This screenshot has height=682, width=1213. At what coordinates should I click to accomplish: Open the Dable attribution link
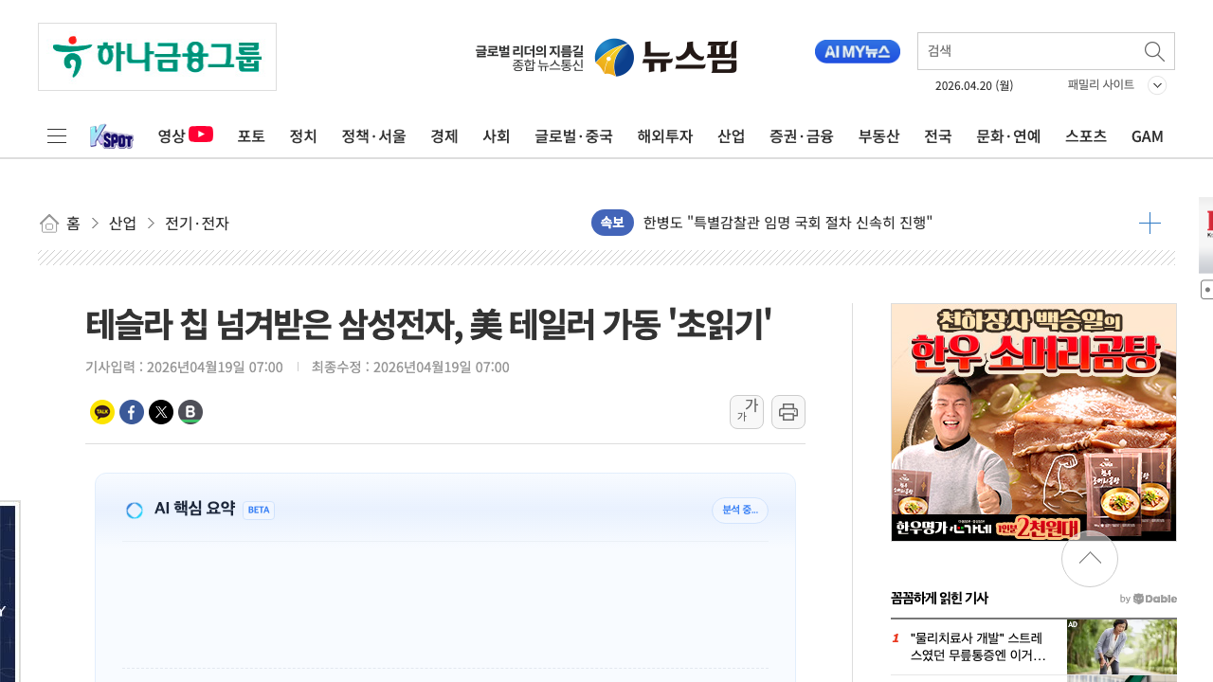pos(1149,599)
